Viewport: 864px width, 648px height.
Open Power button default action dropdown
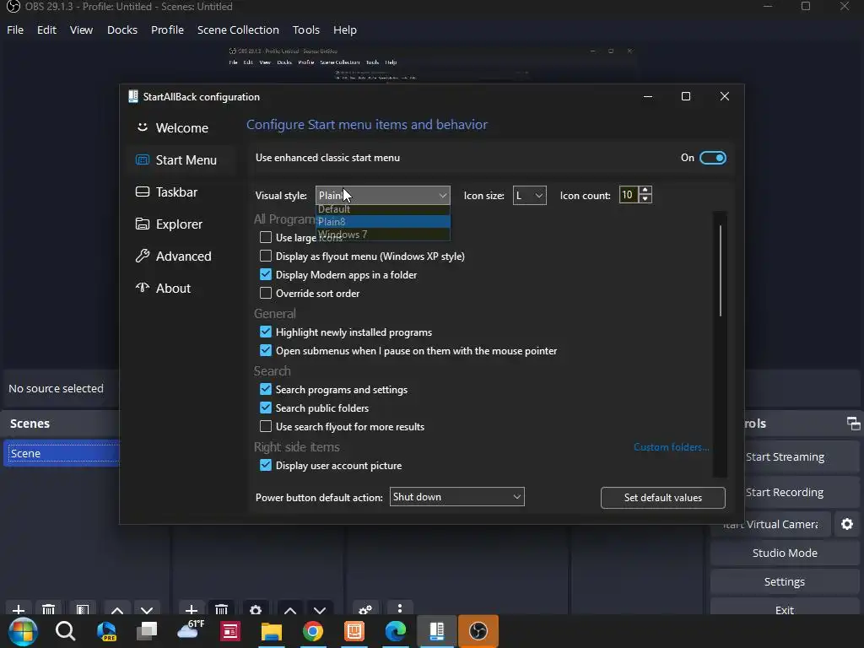coord(456,497)
